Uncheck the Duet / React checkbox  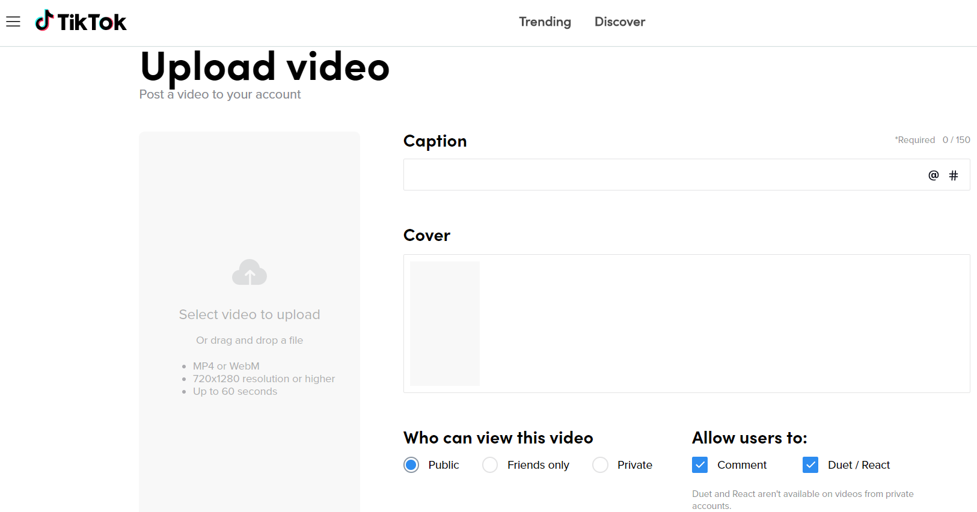tap(810, 465)
